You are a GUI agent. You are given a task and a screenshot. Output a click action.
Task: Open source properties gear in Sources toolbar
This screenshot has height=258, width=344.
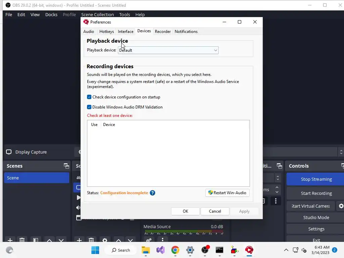point(105,240)
